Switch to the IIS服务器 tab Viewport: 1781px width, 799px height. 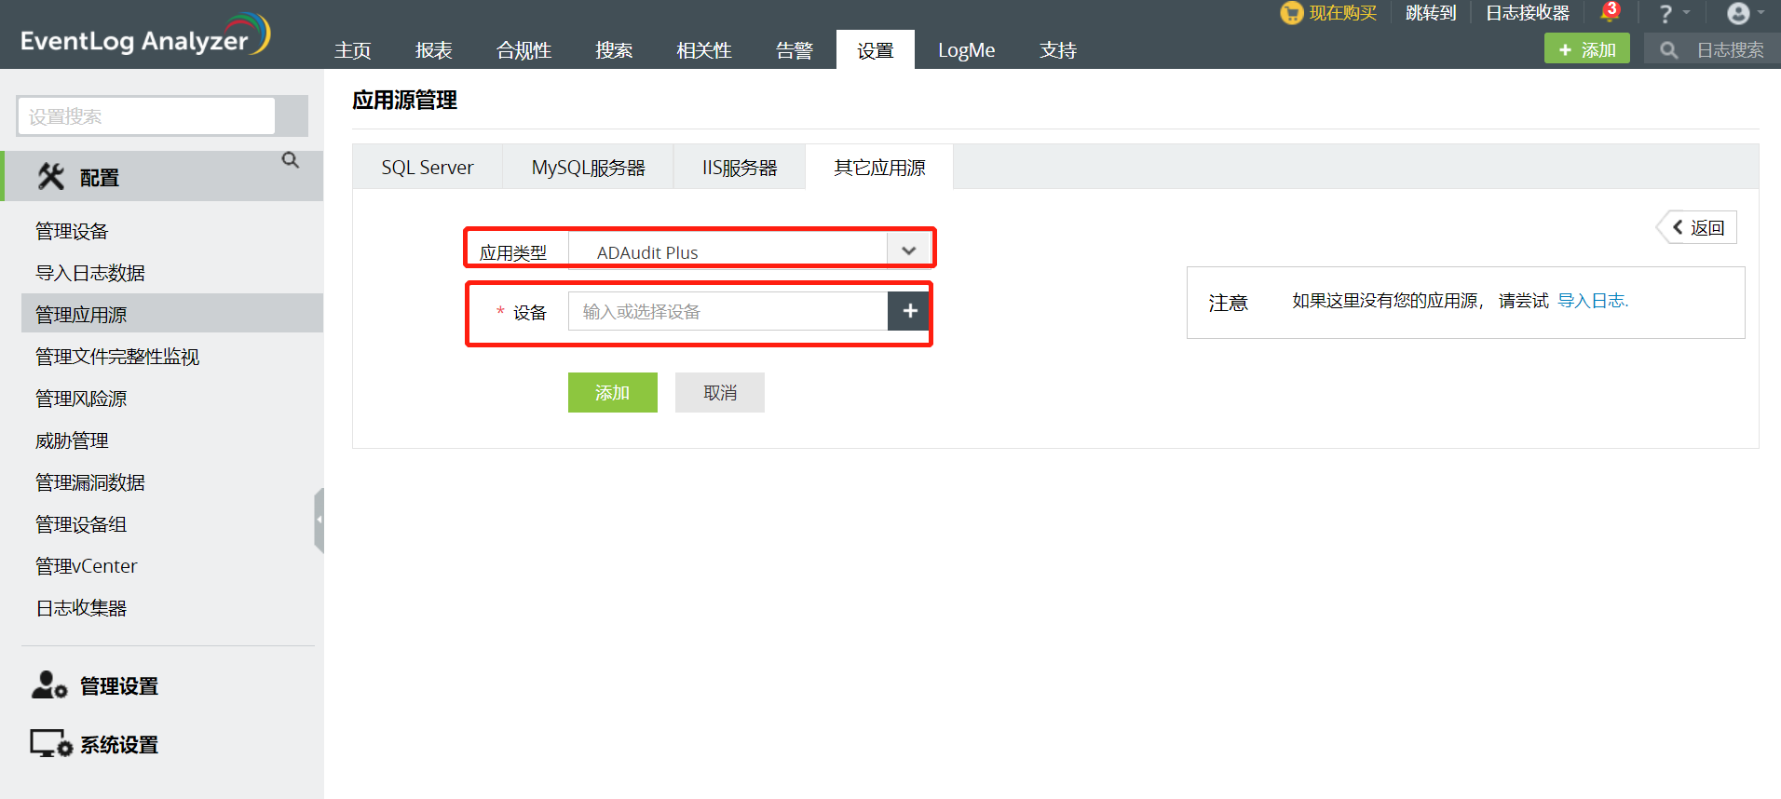739,168
